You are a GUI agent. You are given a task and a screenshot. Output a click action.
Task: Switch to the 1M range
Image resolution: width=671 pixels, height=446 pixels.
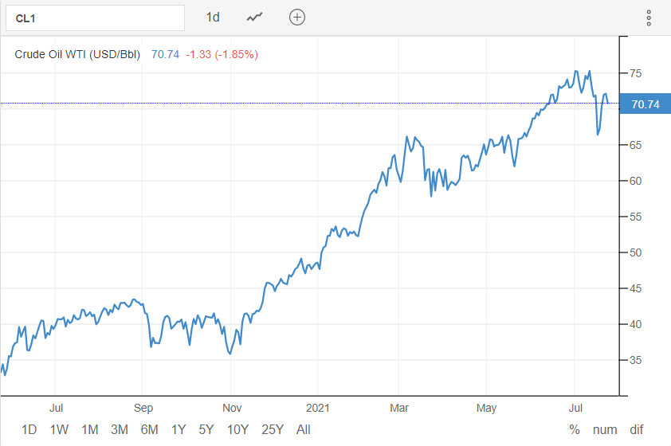[89, 430]
